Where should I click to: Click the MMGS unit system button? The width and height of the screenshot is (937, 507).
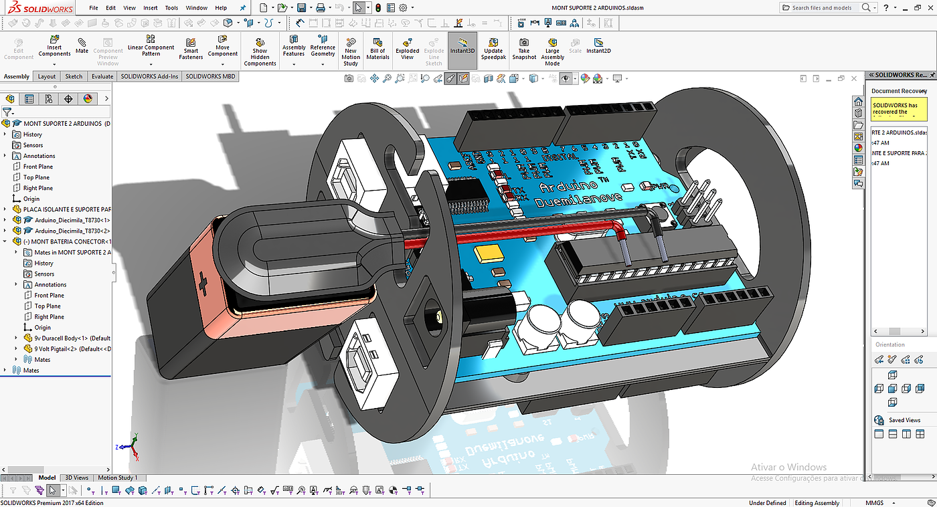point(874,502)
